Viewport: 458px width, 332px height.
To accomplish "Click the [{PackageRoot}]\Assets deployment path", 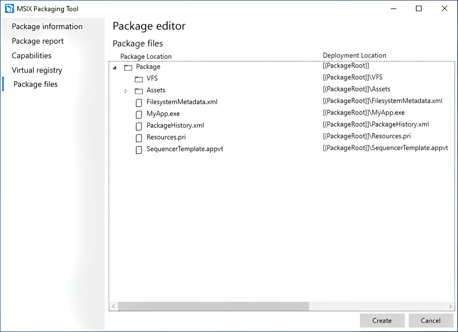I will [357, 89].
